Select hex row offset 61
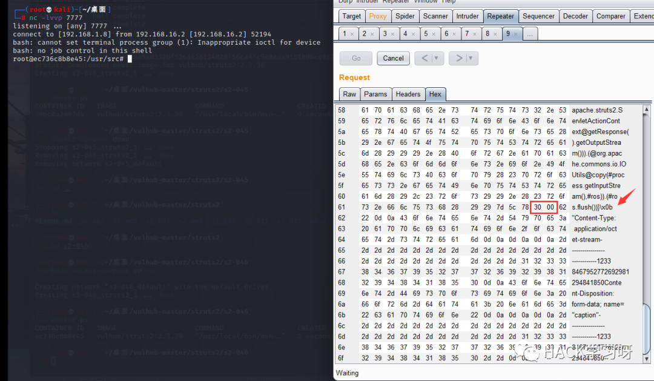This screenshot has width=654, height=381. point(342,207)
